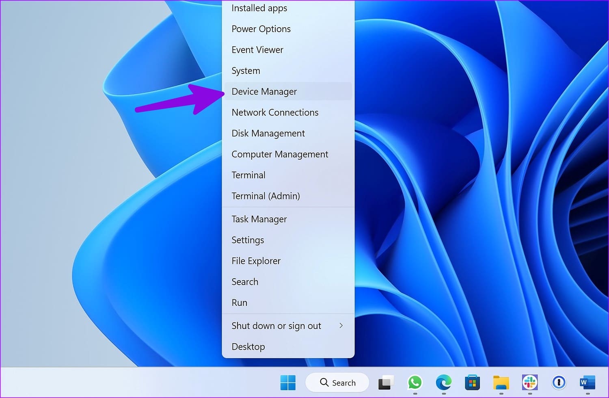The width and height of the screenshot is (609, 398).
Task: Click the Search magnifier icon
Action: click(324, 382)
